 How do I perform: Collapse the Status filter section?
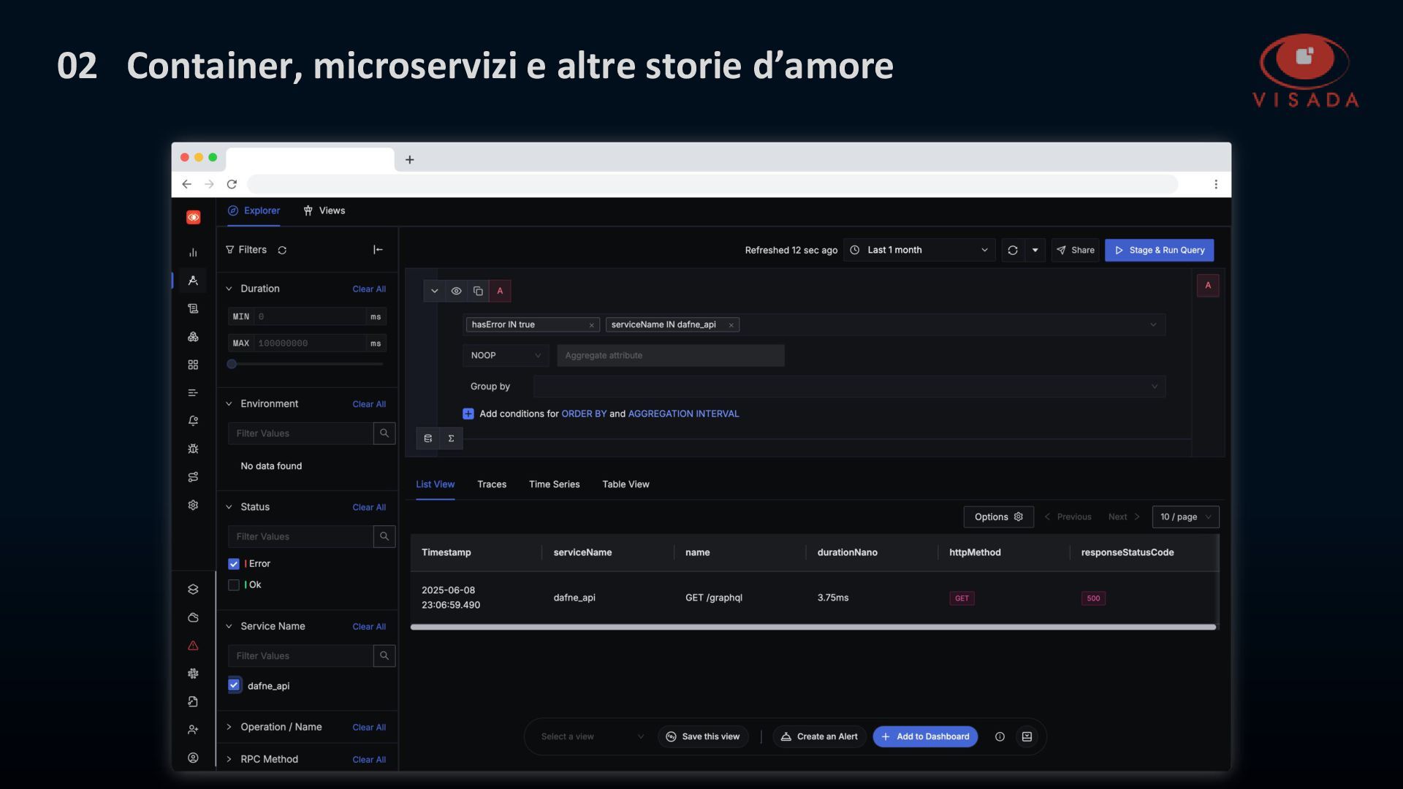pos(229,507)
